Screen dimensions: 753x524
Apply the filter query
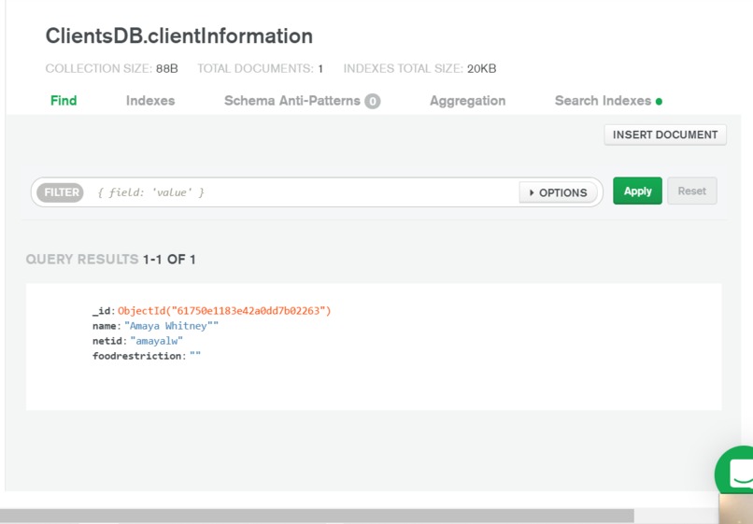tap(637, 191)
